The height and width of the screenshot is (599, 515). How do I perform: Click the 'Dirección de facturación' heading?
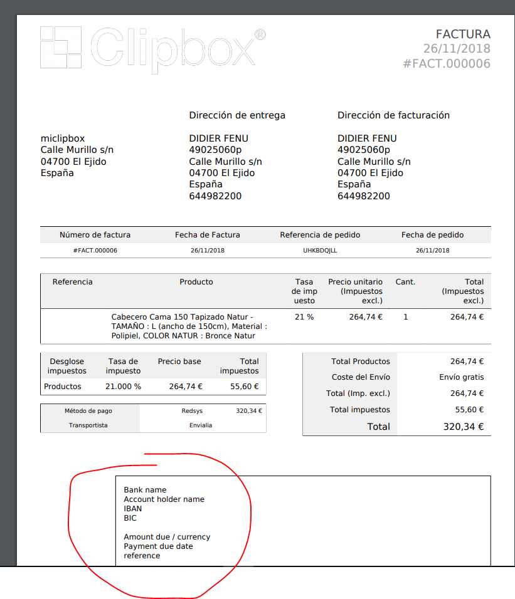(x=393, y=115)
